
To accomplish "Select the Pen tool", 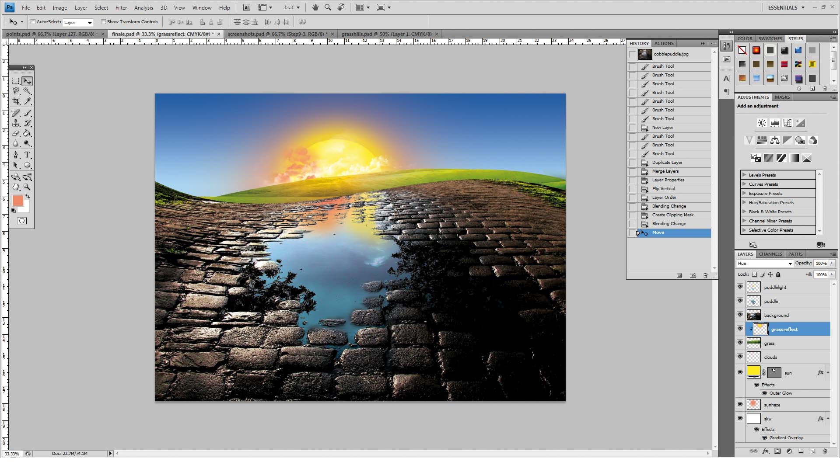I will (x=16, y=155).
